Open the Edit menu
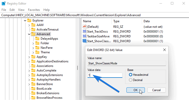The height and width of the screenshot is (100, 189). pyautogui.click(x=12, y=10)
